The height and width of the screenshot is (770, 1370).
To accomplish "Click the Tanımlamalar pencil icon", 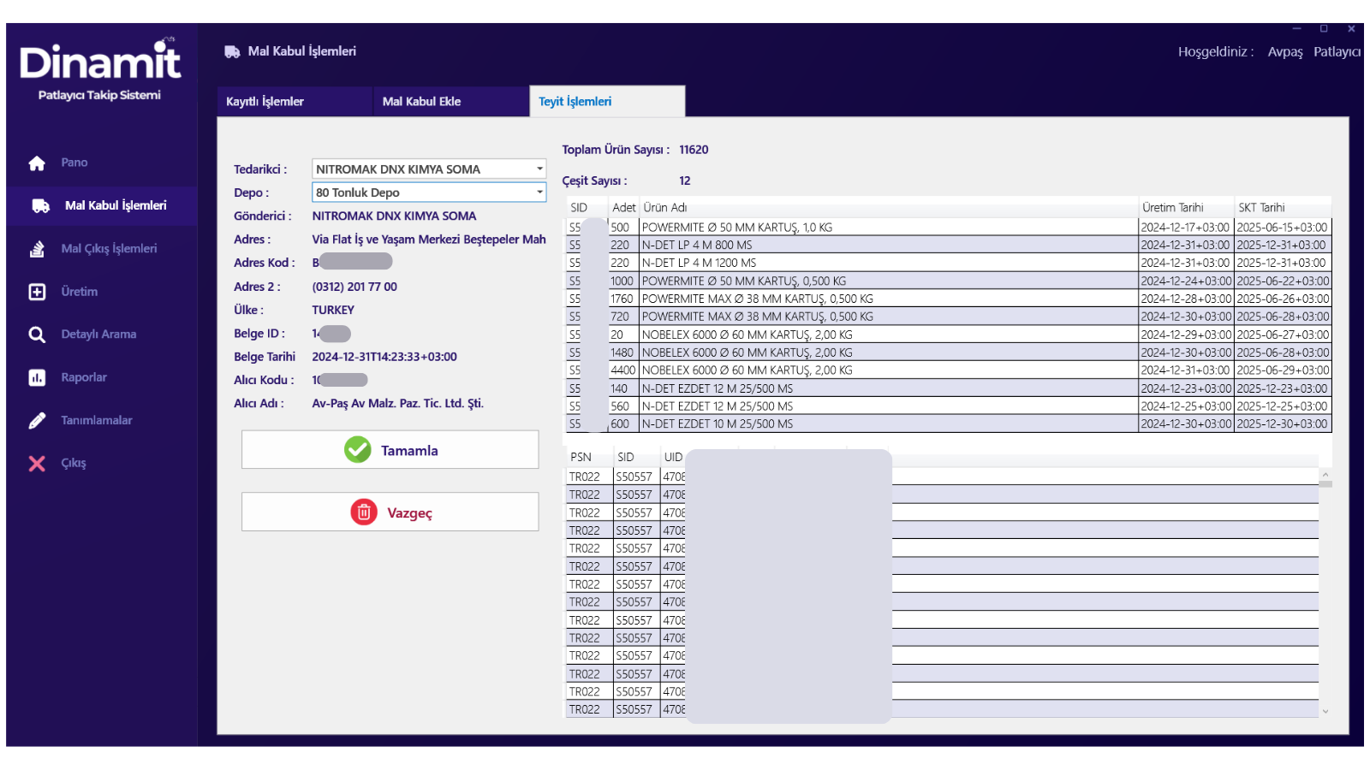I will (x=37, y=420).
